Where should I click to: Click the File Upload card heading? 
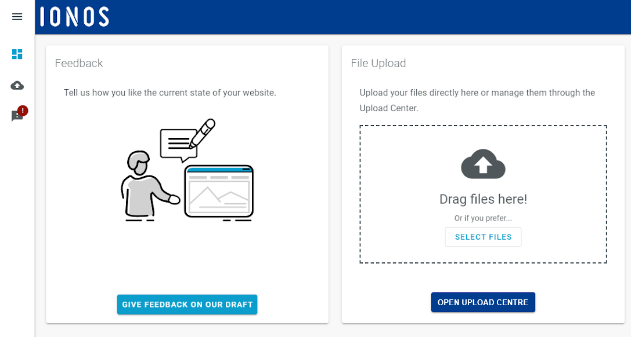coord(378,63)
